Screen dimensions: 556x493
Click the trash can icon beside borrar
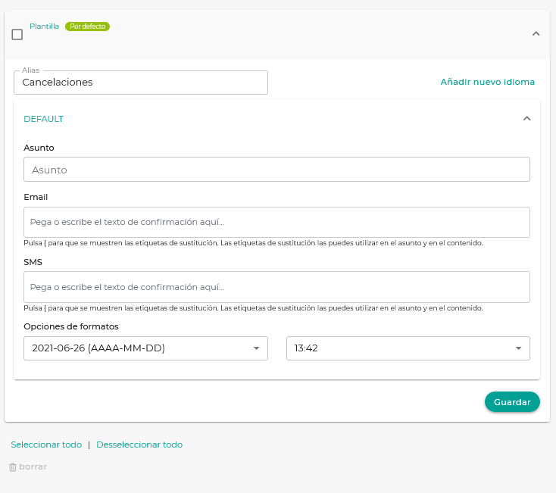13,467
